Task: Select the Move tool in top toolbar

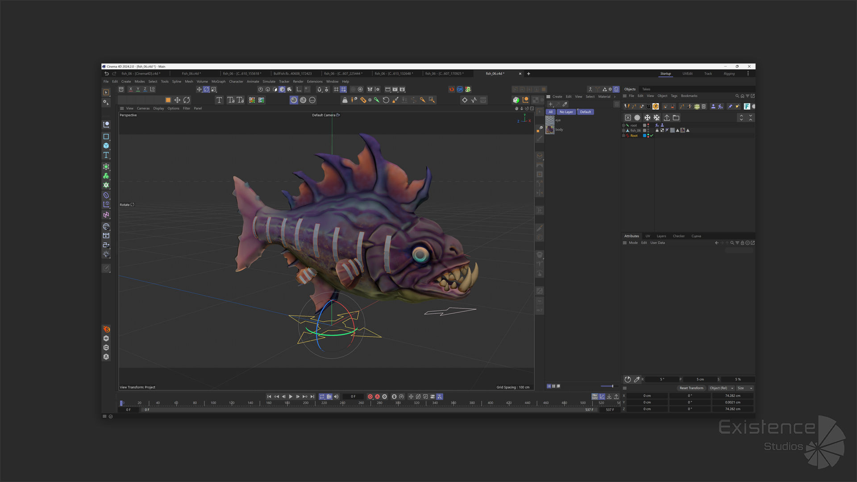Action: (x=199, y=89)
